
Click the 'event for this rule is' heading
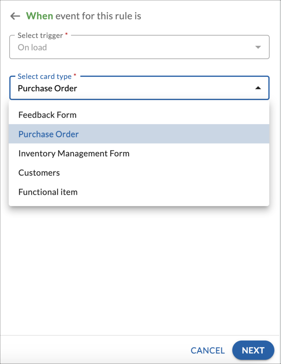coord(98,16)
